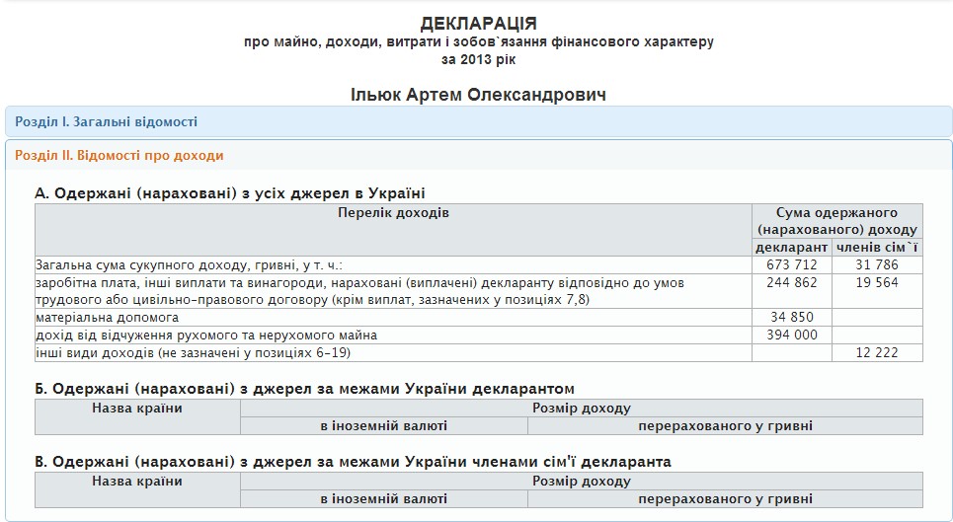
Task: Click "Розмір доходу" header in section В
Action: pyautogui.click(x=581, y=482)
